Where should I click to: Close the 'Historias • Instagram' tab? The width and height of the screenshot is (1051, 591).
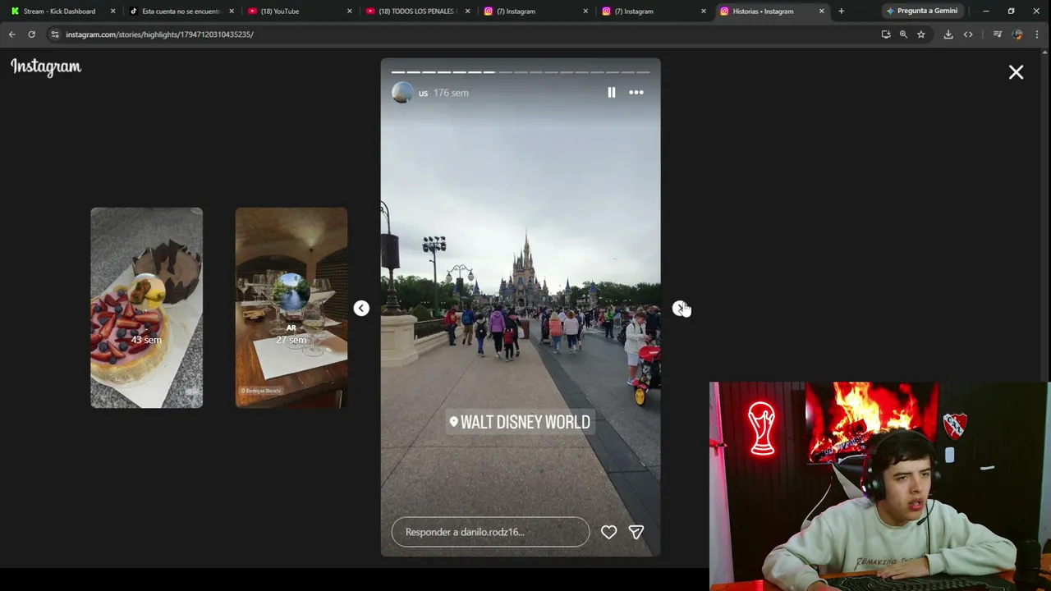tap(821, 11)
